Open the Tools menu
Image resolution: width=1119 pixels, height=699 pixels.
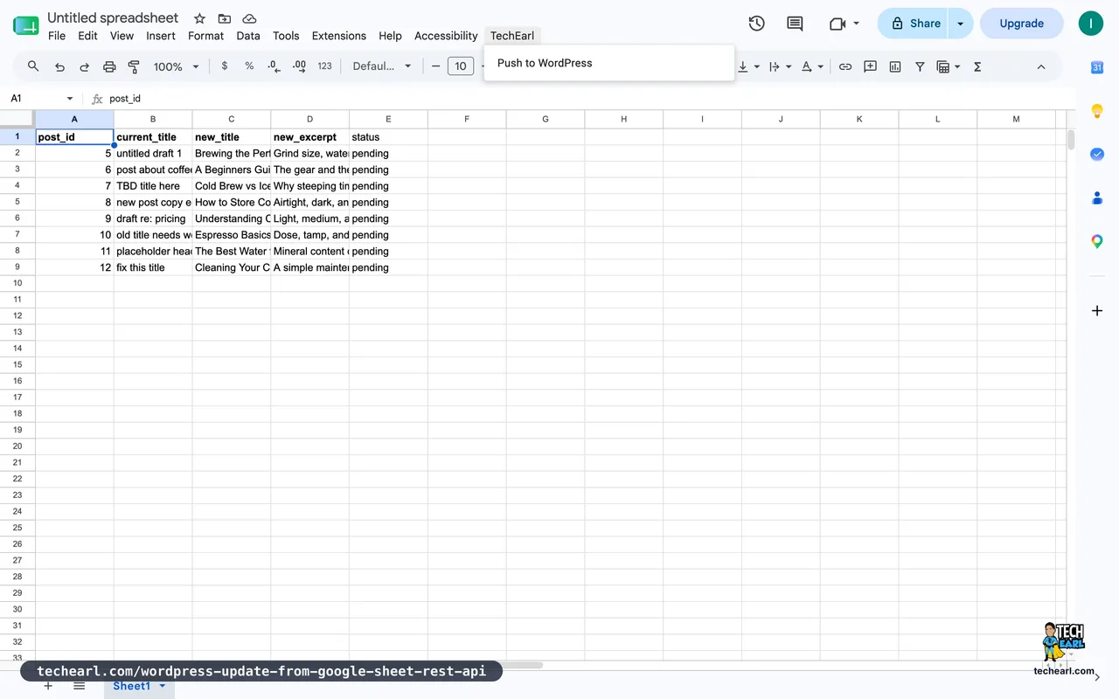point(286,36)
